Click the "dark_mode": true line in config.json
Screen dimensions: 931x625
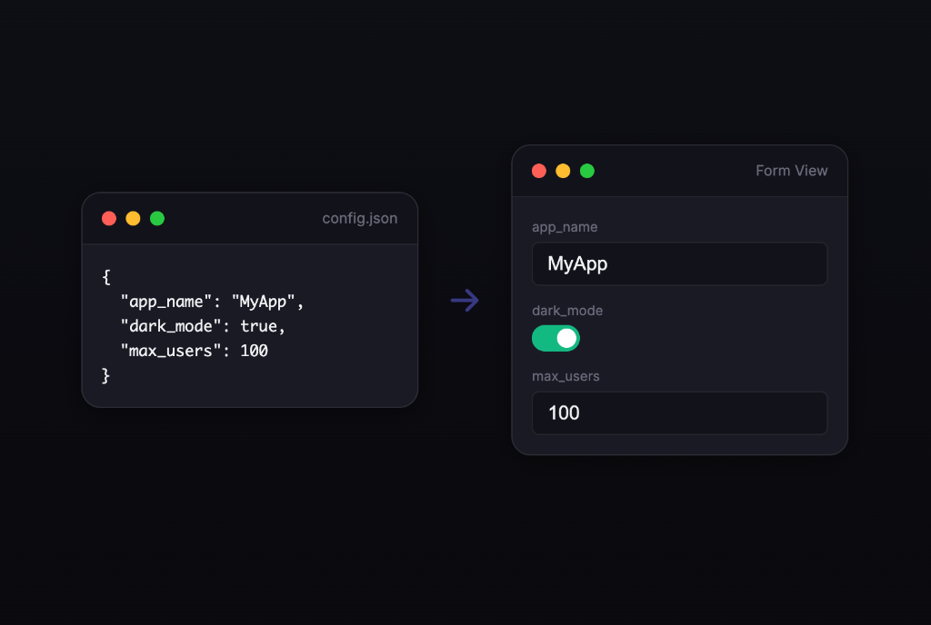click(203, 326)
